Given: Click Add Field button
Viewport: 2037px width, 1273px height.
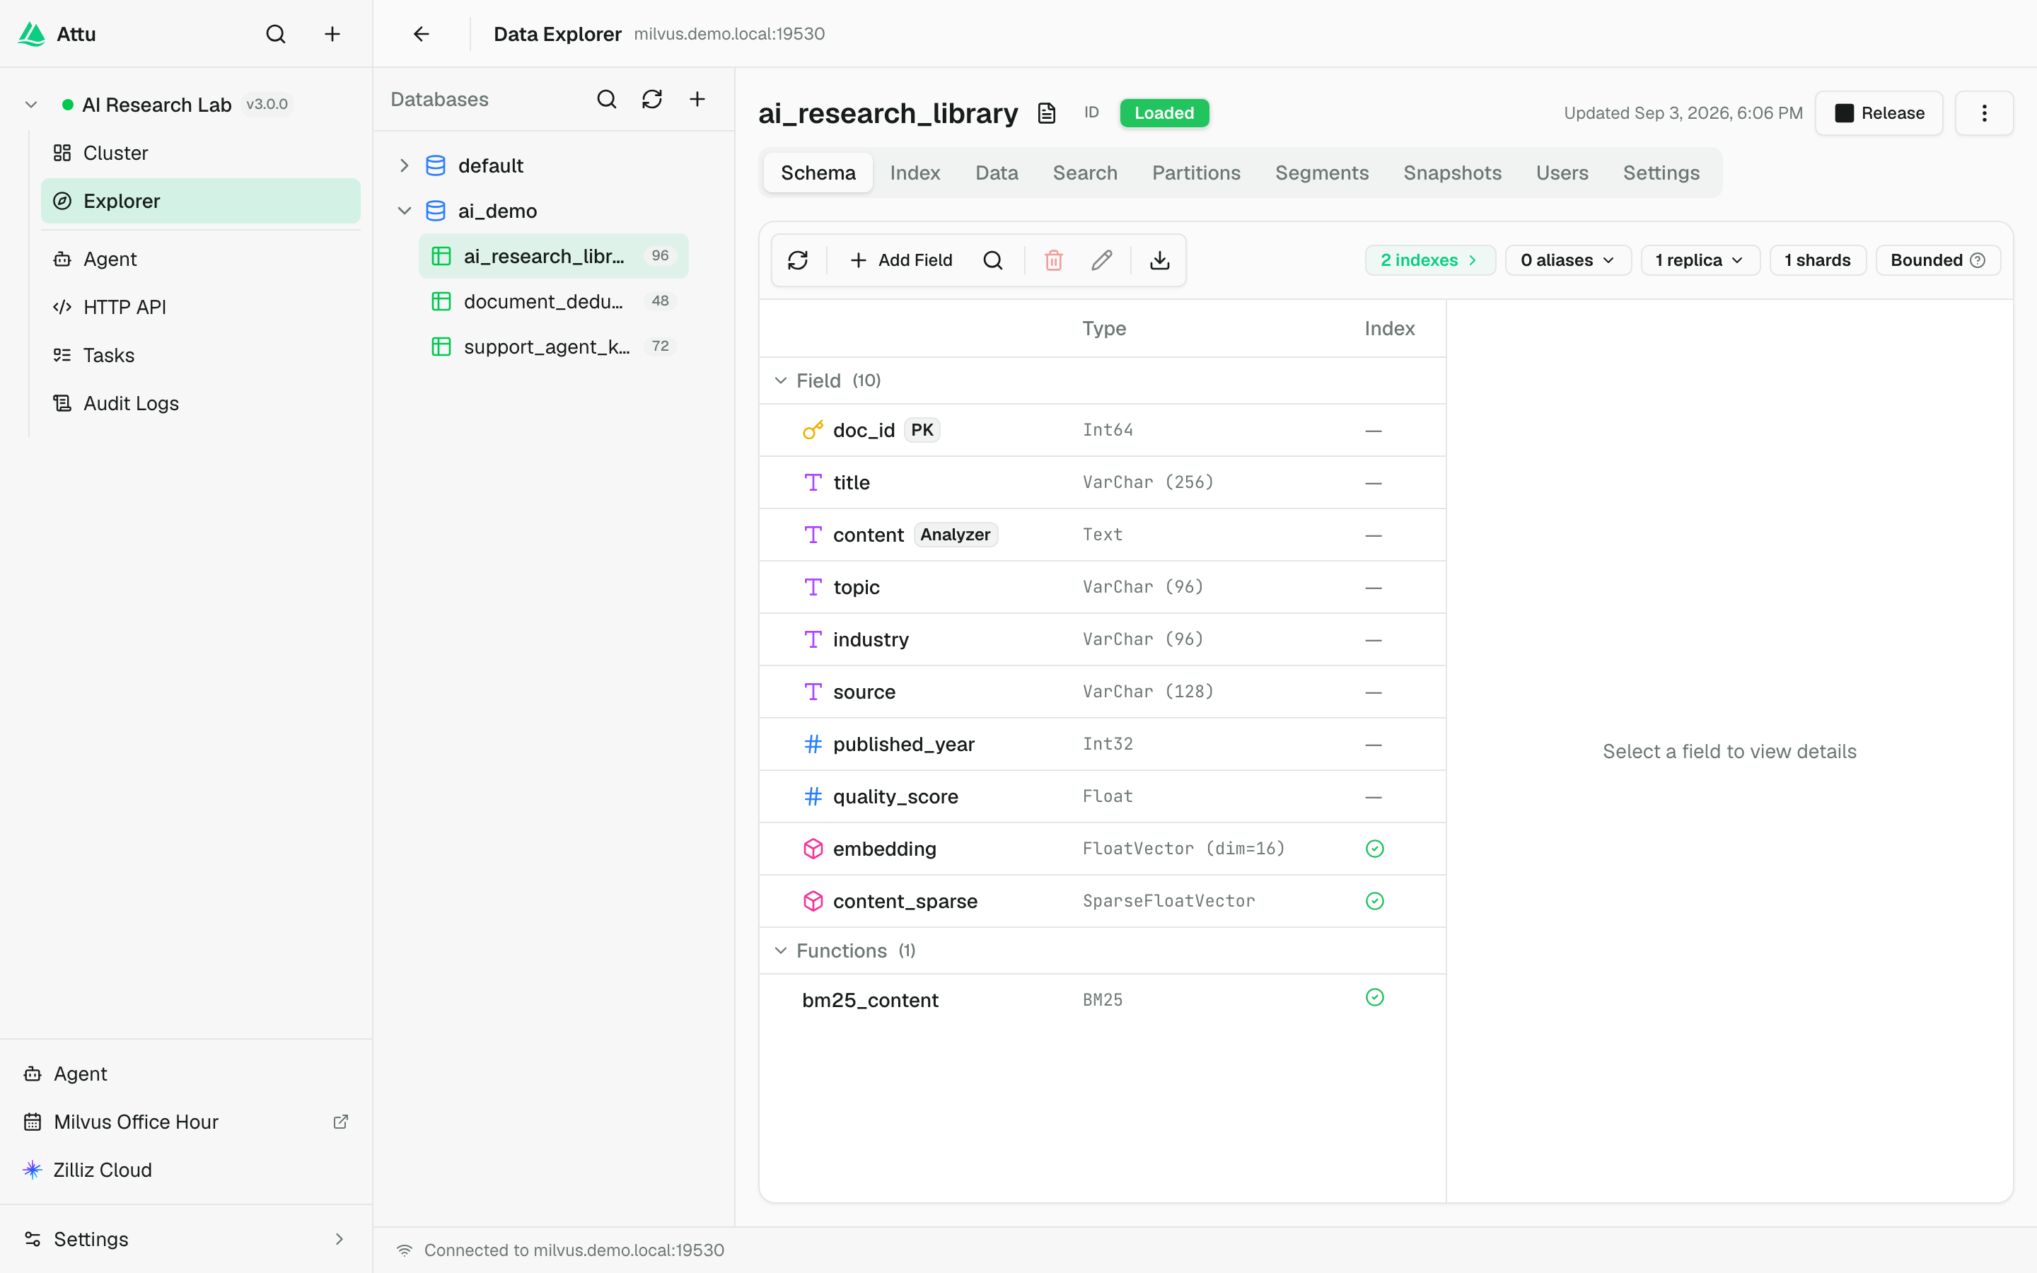Looking at the screenshot, I should [900, 260].
